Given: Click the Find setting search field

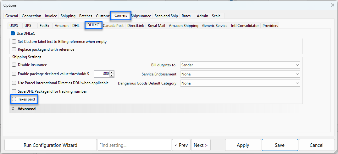Looking at the screenshot, I should tap(134, 145).
